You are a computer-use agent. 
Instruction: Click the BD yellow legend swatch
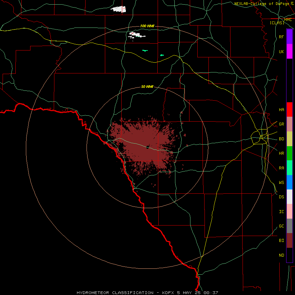coord(289,139)
